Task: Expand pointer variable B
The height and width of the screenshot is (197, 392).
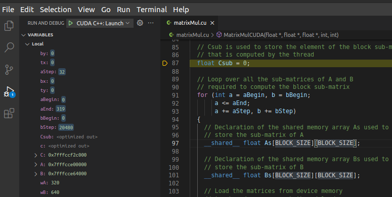Action: pos(36,174)
